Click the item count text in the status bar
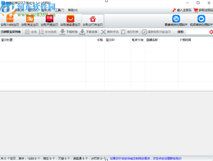 tap(53, 158)
